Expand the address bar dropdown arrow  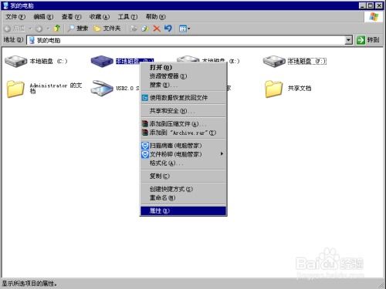coord(348,40)
